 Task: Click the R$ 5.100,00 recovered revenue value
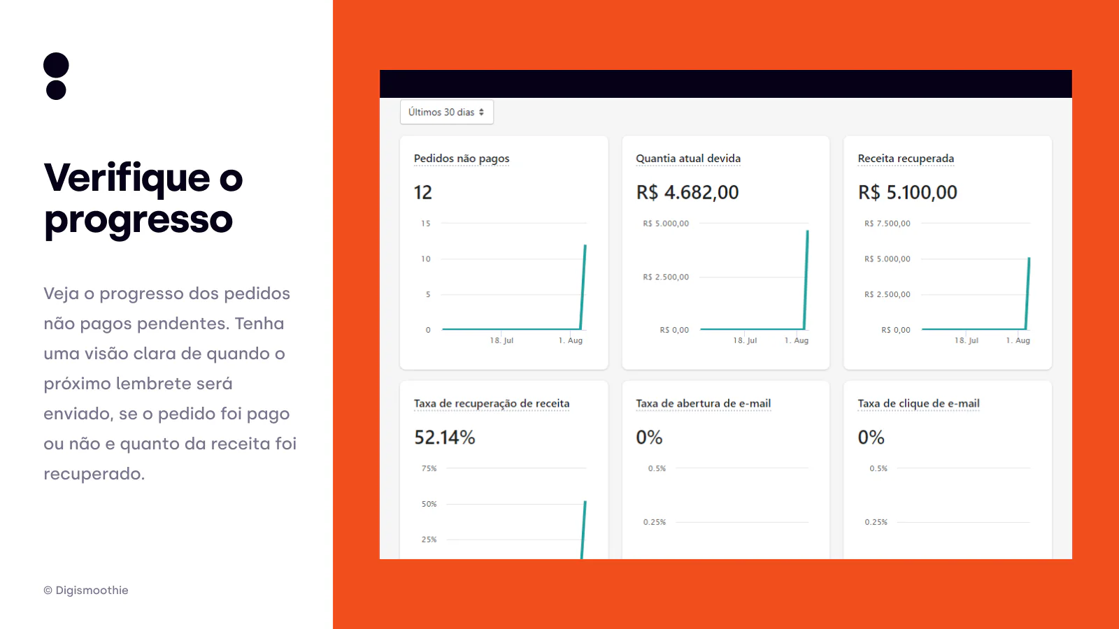click(x=908, y=192)
